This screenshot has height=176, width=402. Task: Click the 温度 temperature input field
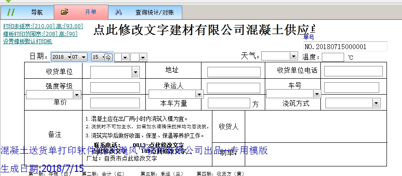pos(333,57)
